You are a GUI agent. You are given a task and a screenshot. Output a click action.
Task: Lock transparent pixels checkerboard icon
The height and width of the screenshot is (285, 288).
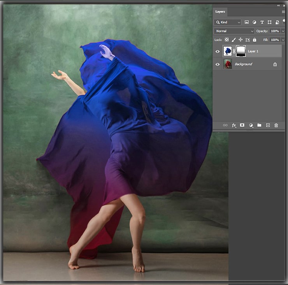pos(227,40)
